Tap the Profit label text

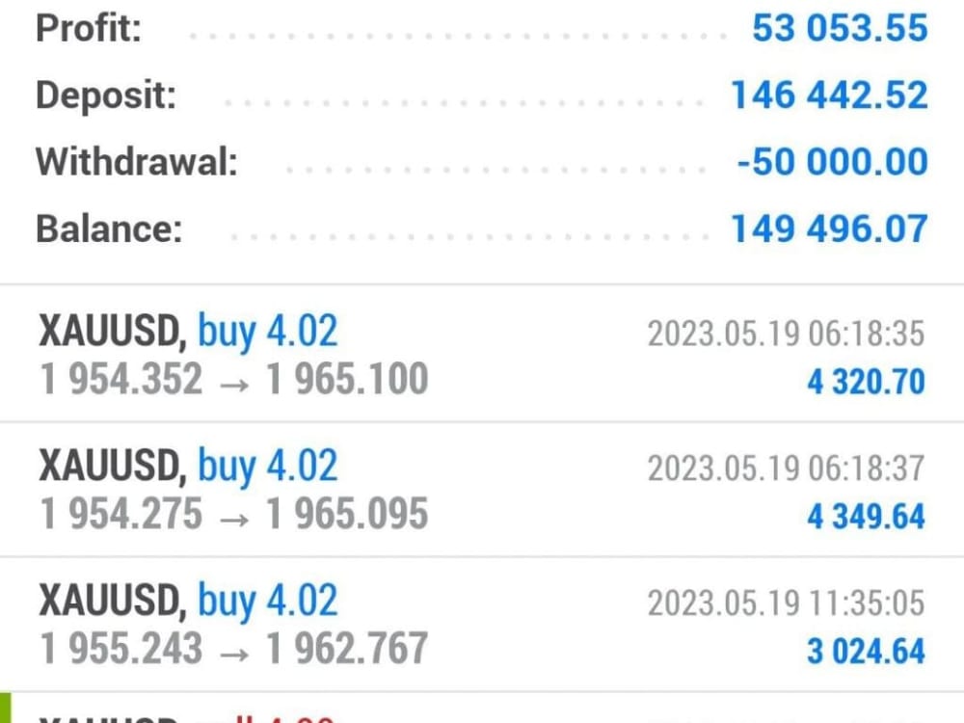(x=86, y=28)
